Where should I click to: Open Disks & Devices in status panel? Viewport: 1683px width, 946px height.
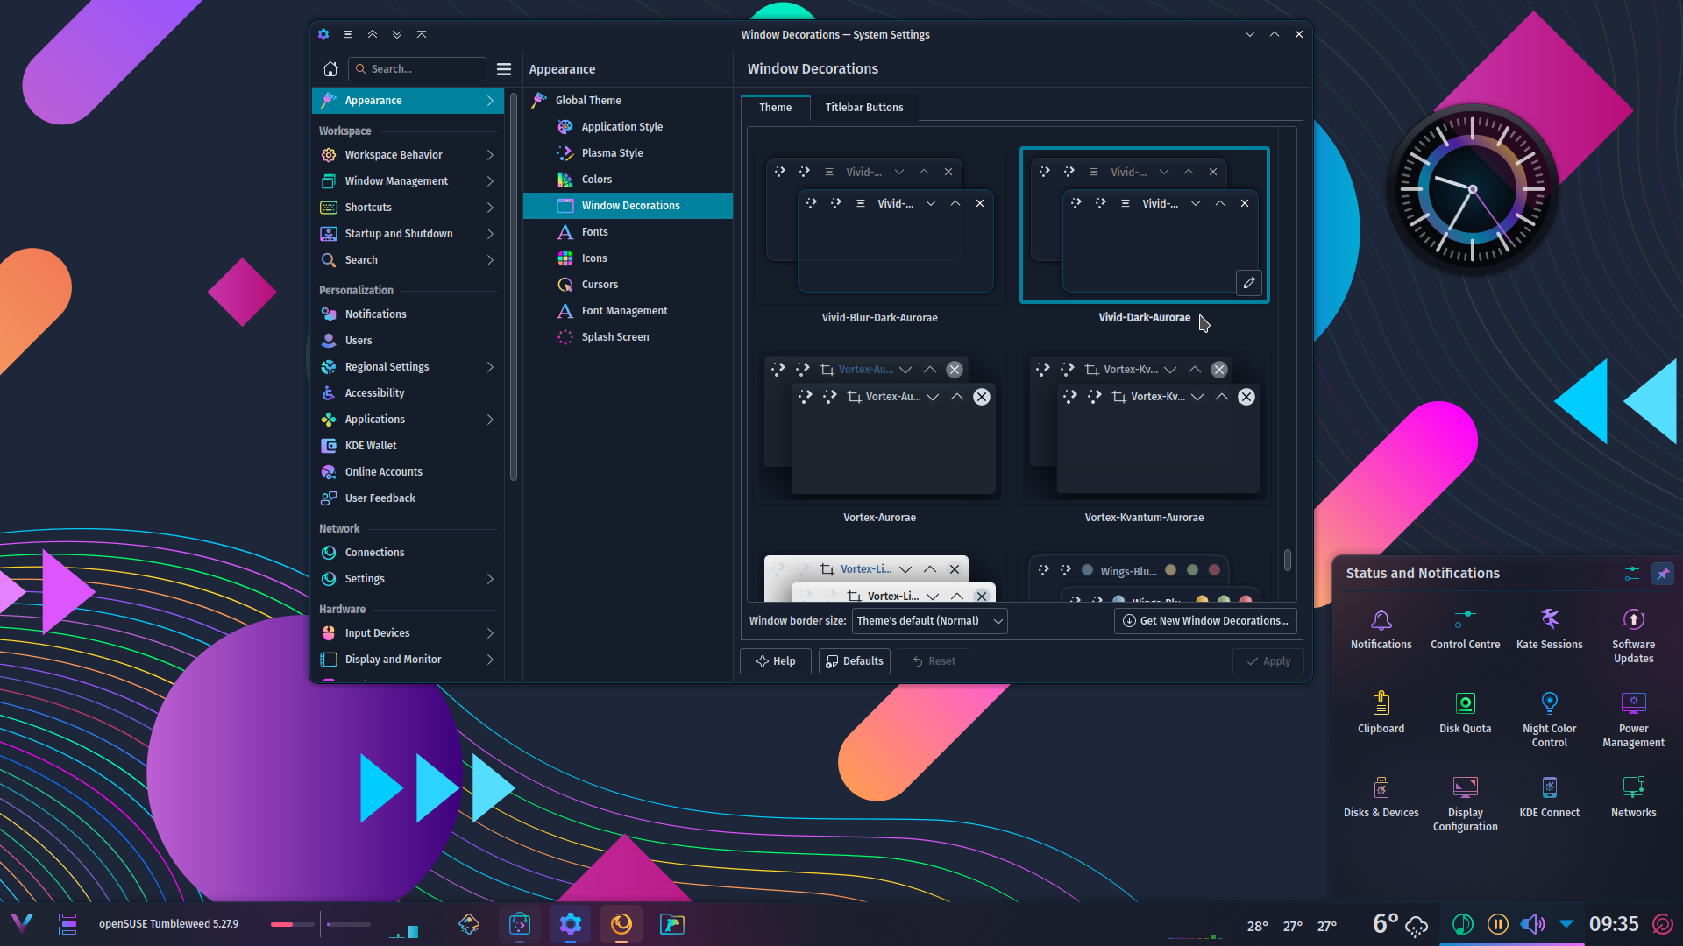(x=1381, y=797)
